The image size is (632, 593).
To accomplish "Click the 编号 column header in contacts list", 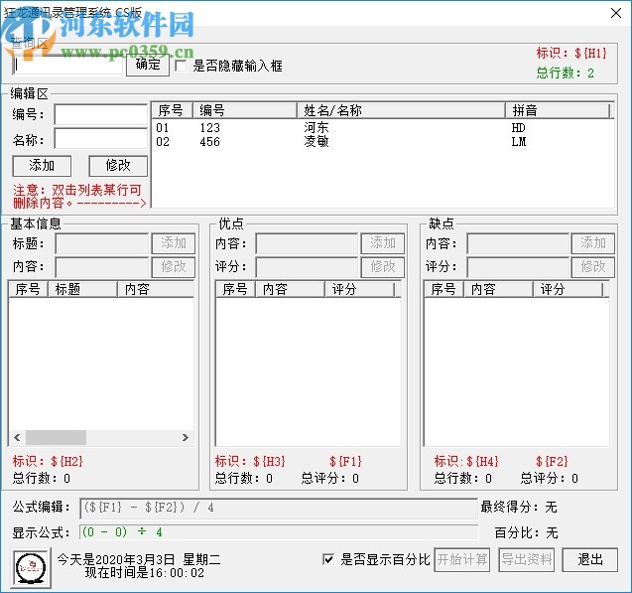I will pyautogui.click(x=245, y=110).
